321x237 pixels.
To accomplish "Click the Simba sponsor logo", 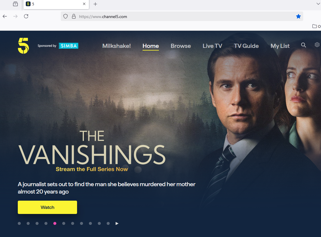I will click(x=68, y=46).
